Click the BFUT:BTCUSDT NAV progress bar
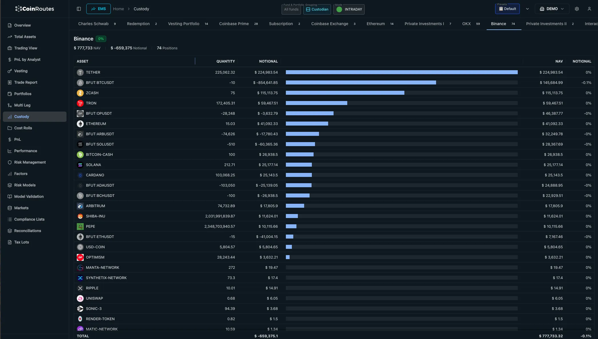Screen dimensions: 598x339 (402, 83)
